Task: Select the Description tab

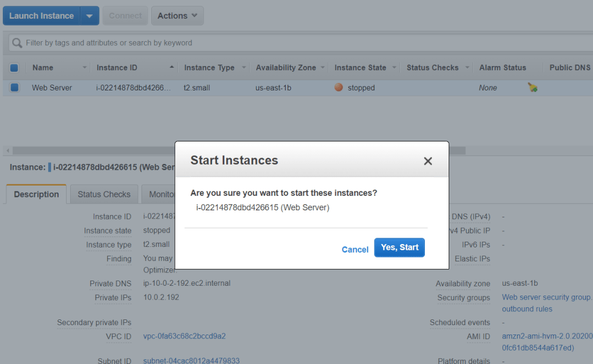Action: (37, 194)
